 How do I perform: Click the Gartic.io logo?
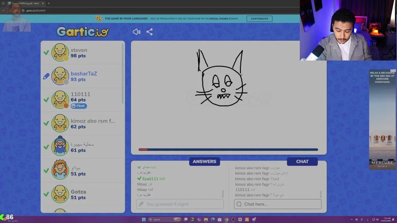click(83, 32)
